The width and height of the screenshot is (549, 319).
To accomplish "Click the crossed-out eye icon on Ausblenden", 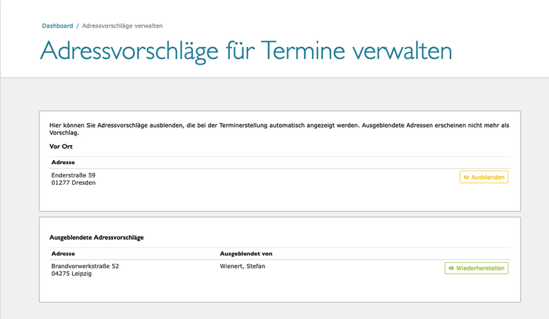I will (466, 177).
